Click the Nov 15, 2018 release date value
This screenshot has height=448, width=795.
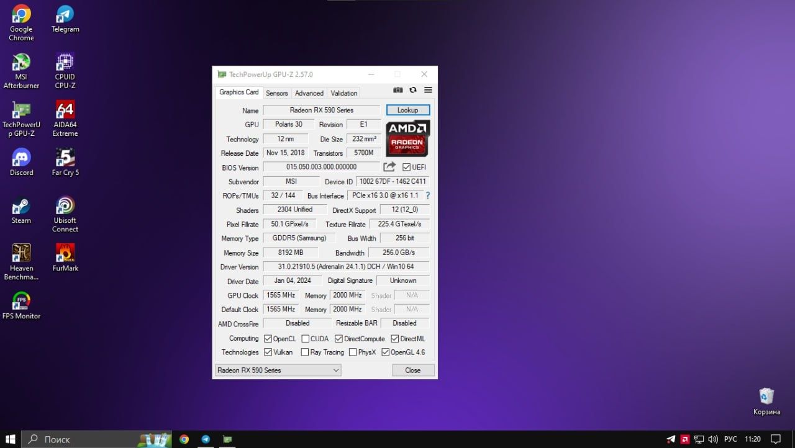click(286, 153)
